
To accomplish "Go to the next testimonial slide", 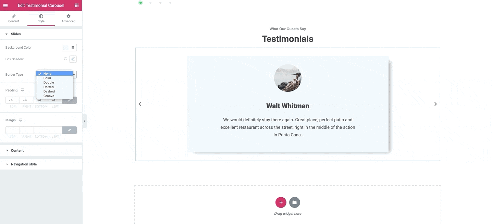I will (435, 104).
